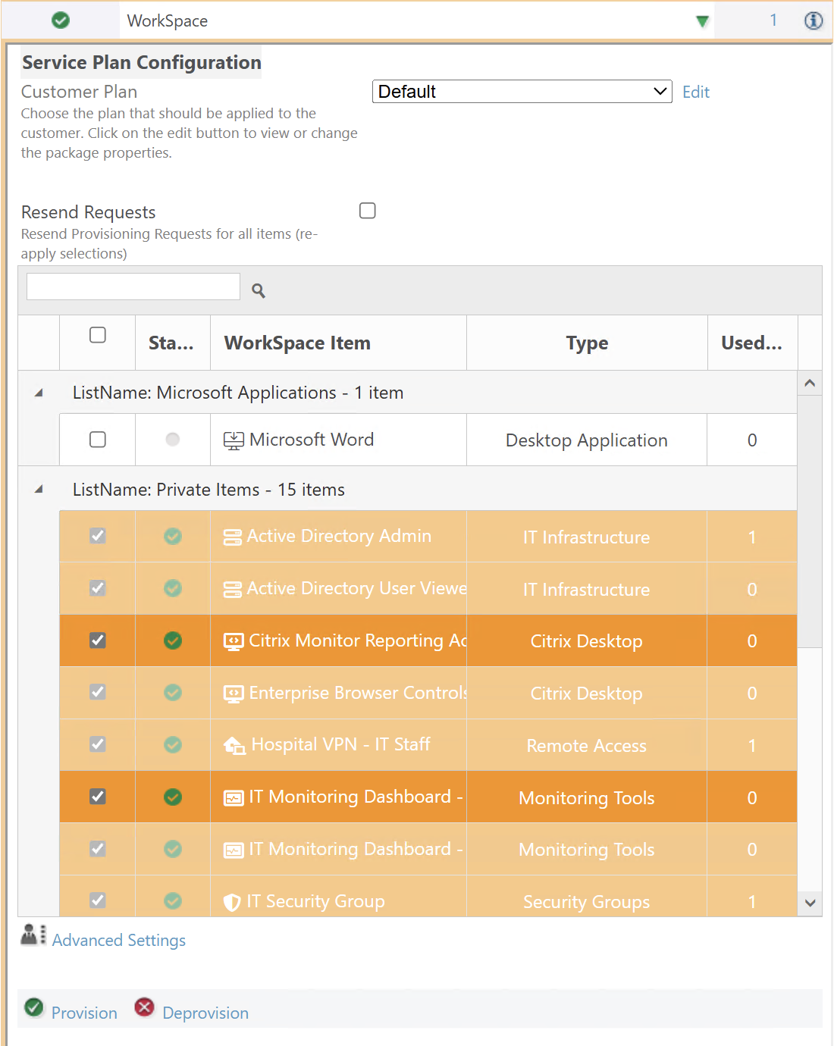Viewport: 834px width, 1046px height.
Task: Click the Citrix Monitor Reporting item icon
Action: point(234,641)
